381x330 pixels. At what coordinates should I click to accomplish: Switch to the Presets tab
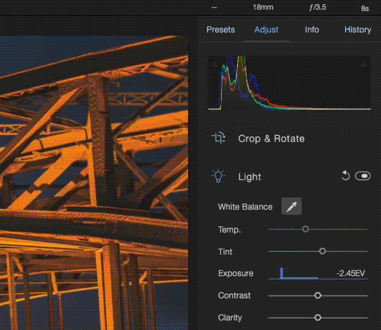tap(220, 29)
